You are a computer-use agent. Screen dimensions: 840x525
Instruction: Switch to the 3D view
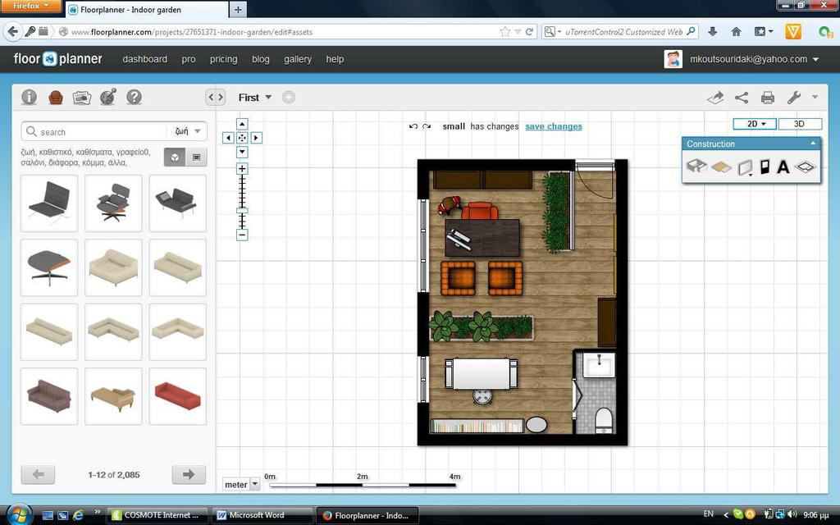(799, 124)
